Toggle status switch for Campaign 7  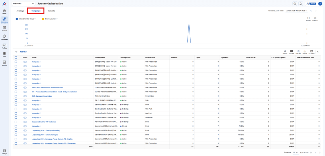tap(25, 113)
